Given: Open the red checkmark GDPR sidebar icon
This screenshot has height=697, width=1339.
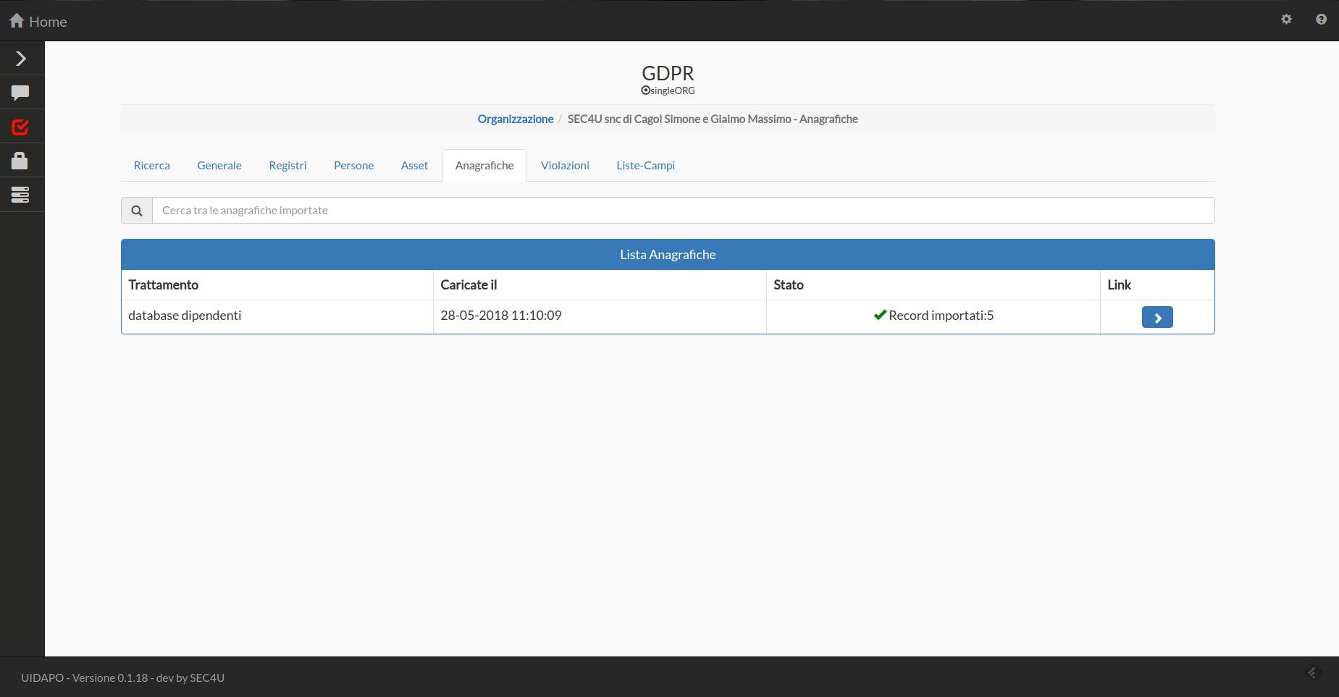Looking at the screenshot, I should [20, 127].
